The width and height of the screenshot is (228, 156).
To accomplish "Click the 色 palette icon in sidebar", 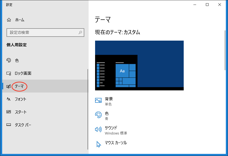I will [x=9, y=60].
